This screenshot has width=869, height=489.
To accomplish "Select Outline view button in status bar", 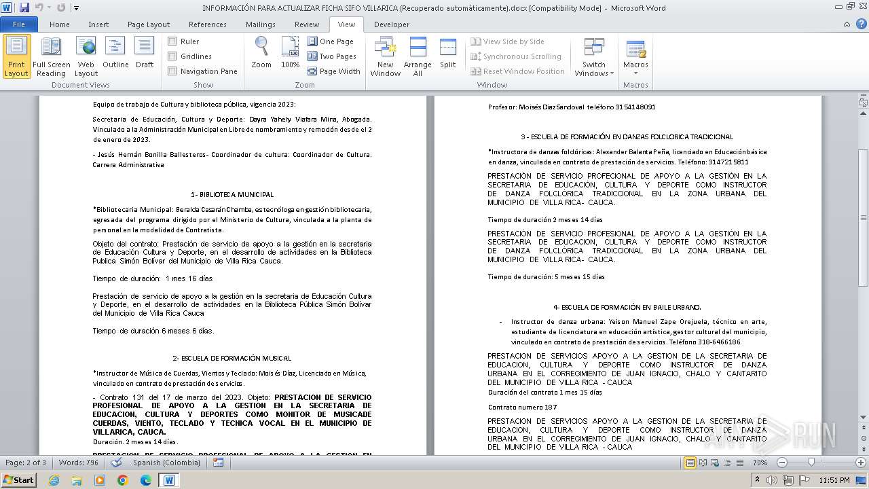I will 727,463.
